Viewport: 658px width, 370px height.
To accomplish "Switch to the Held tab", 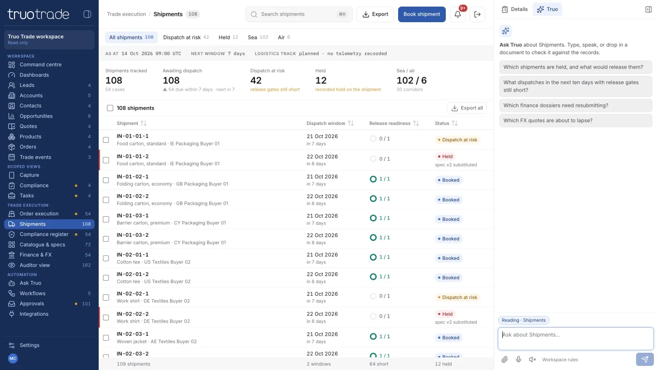I will click(228, 37).
